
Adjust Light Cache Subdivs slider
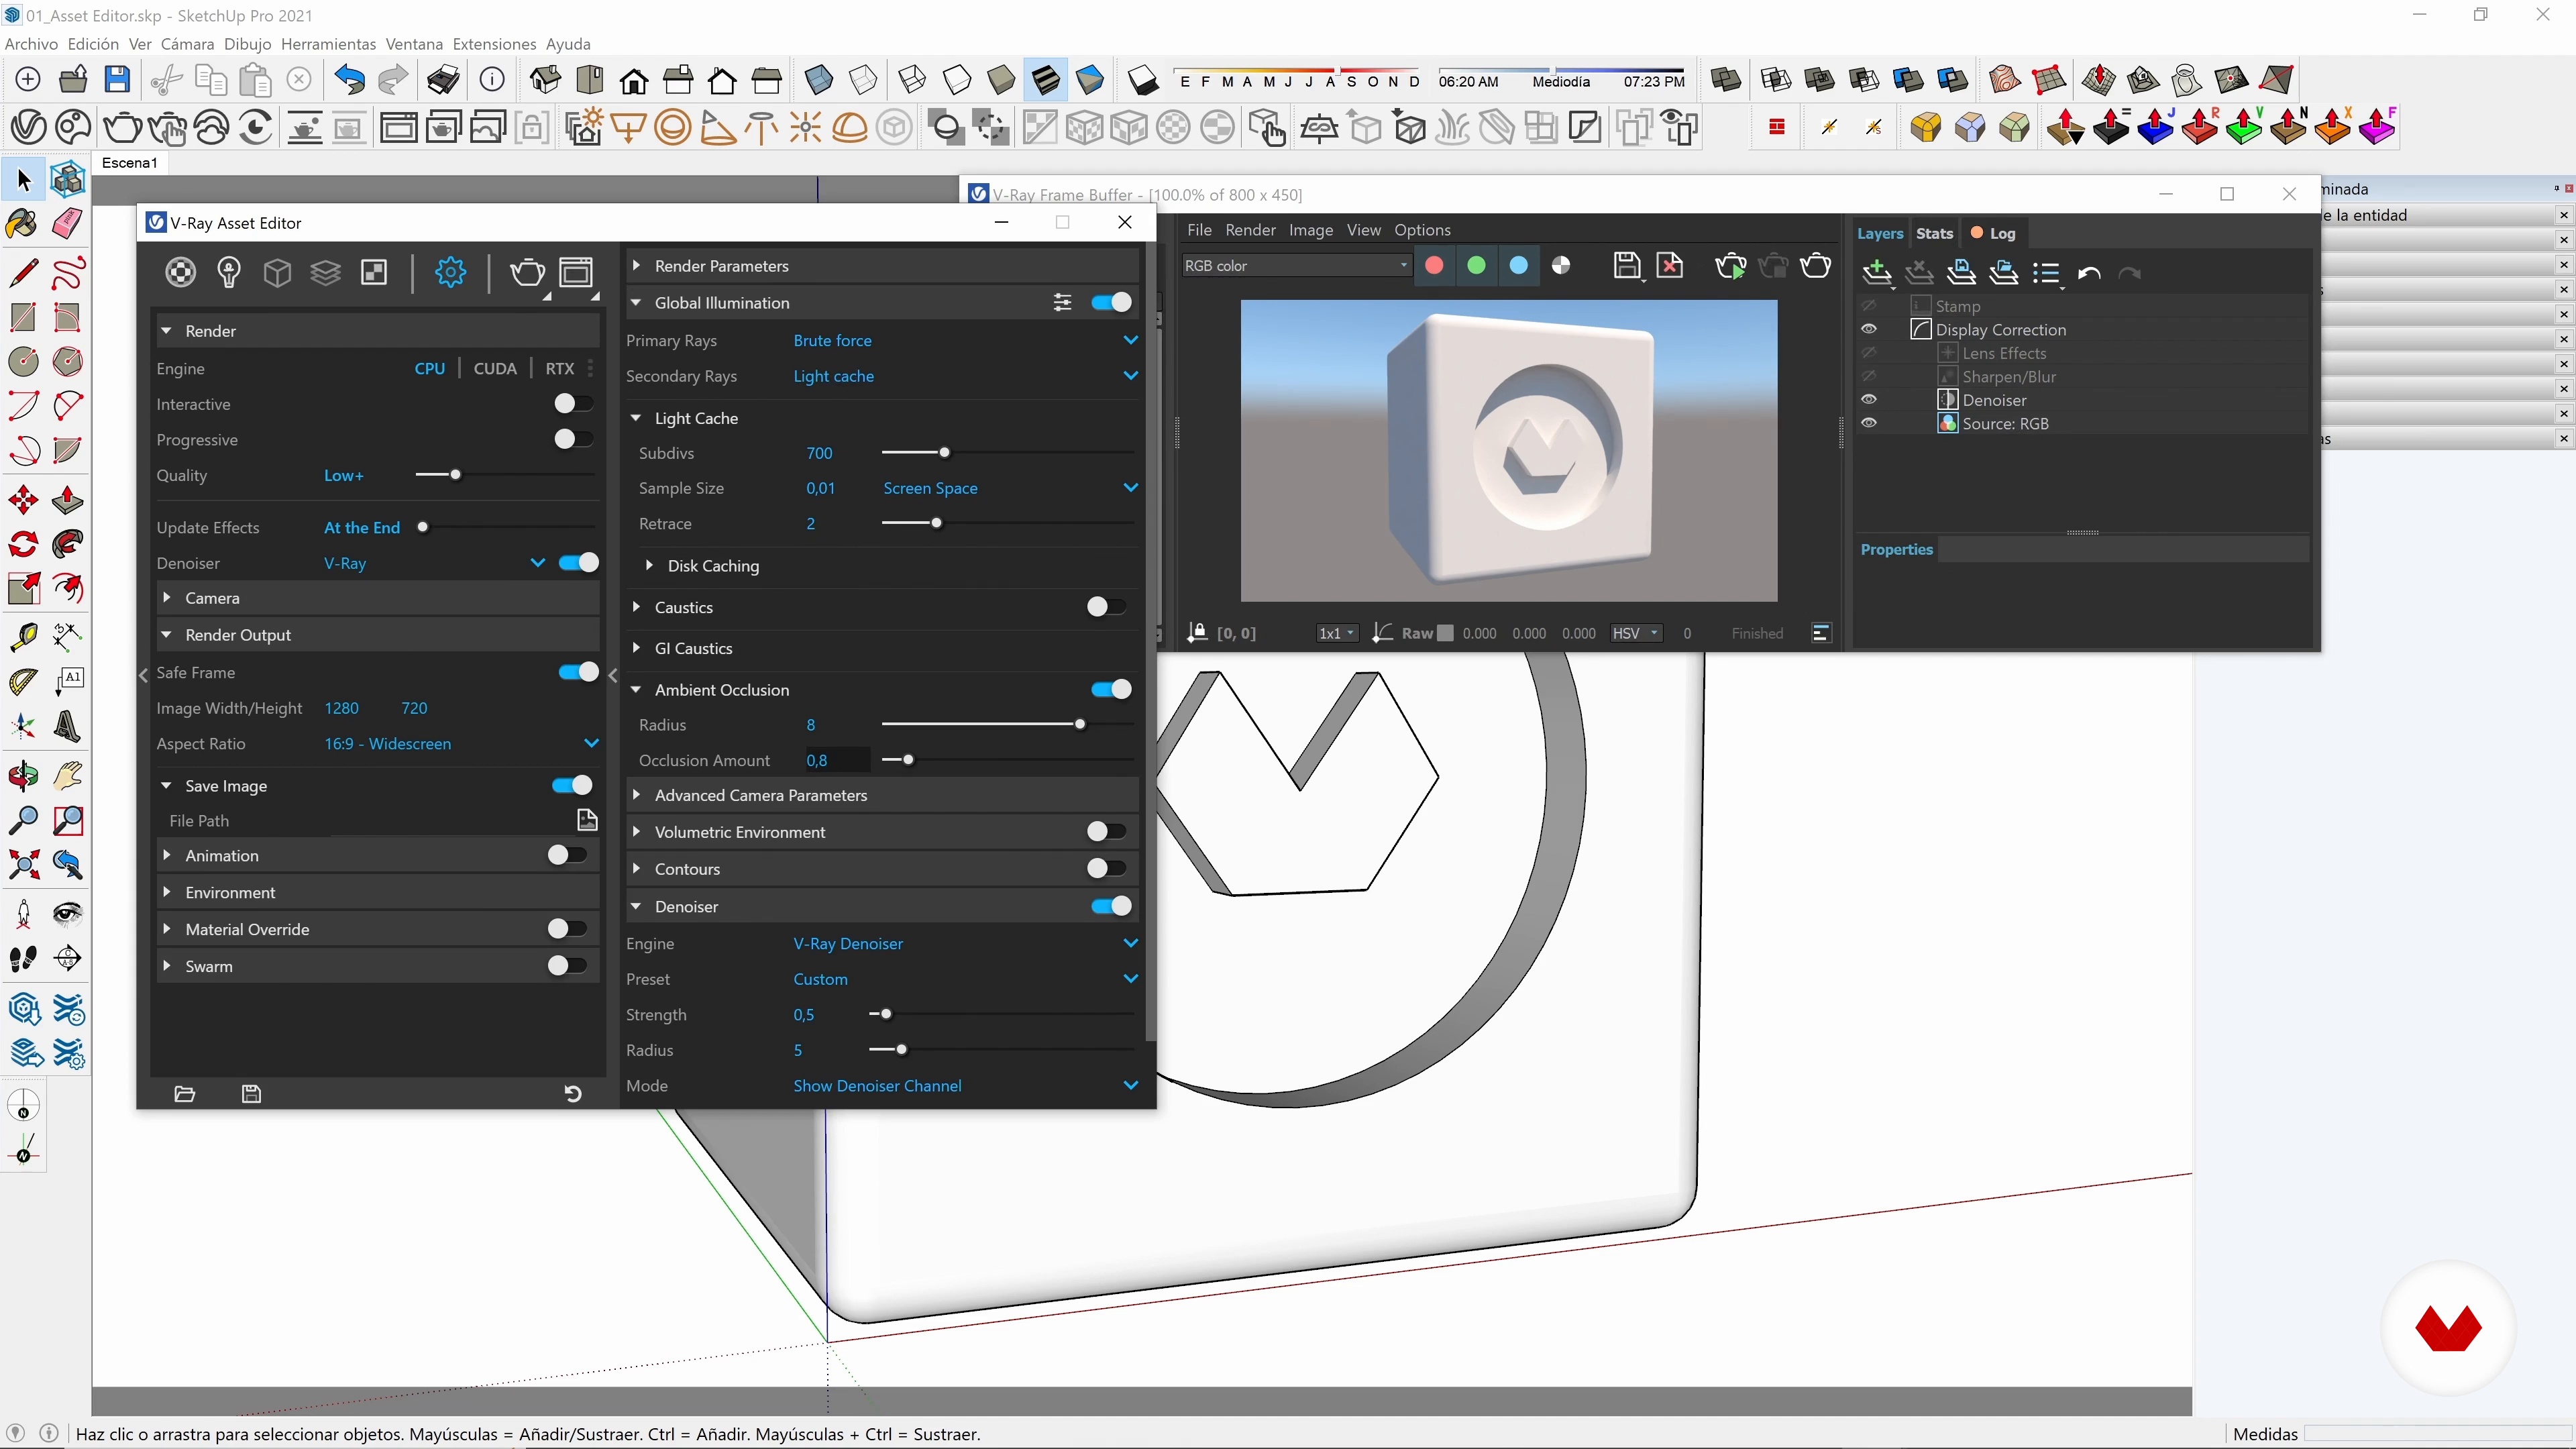[x=944, y=453]
